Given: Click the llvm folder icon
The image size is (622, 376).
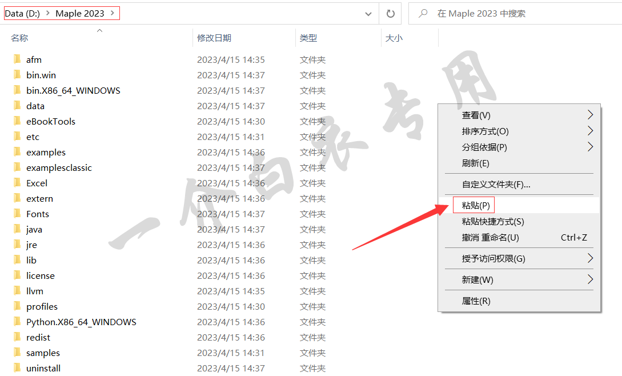Looking at the screenshot, I should tap(17, 291).
